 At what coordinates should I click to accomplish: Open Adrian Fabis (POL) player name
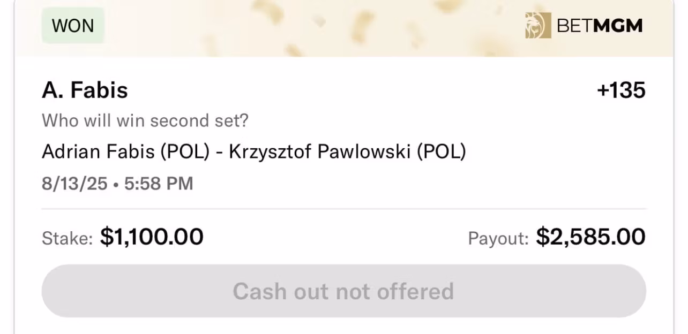[x=125, y=152]
